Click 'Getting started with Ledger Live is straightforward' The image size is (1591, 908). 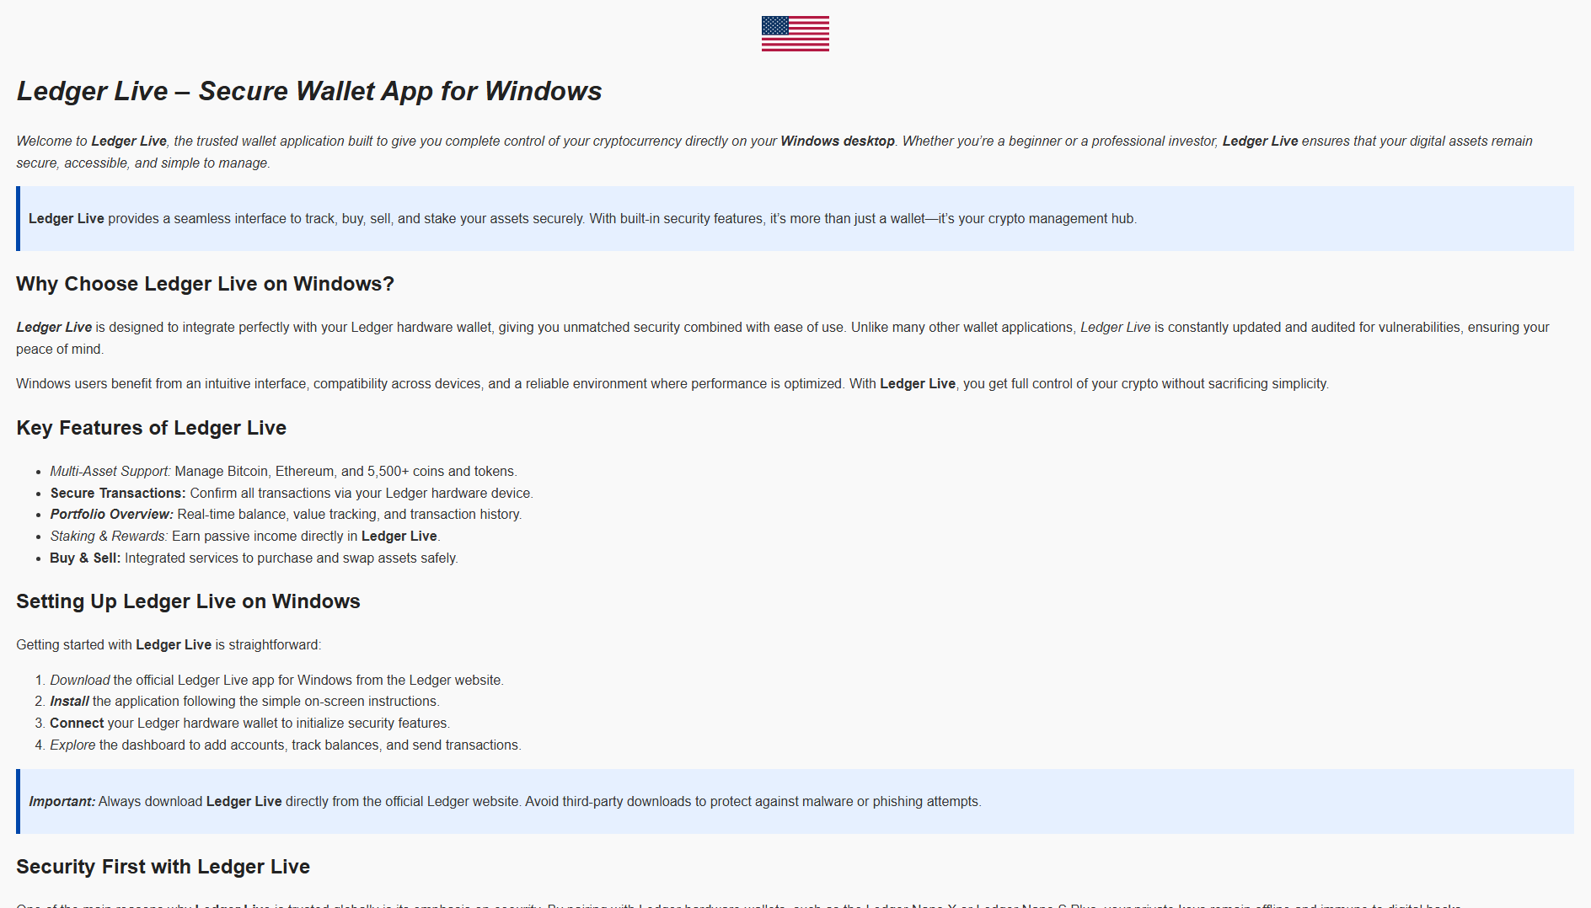tap(169, 644)
